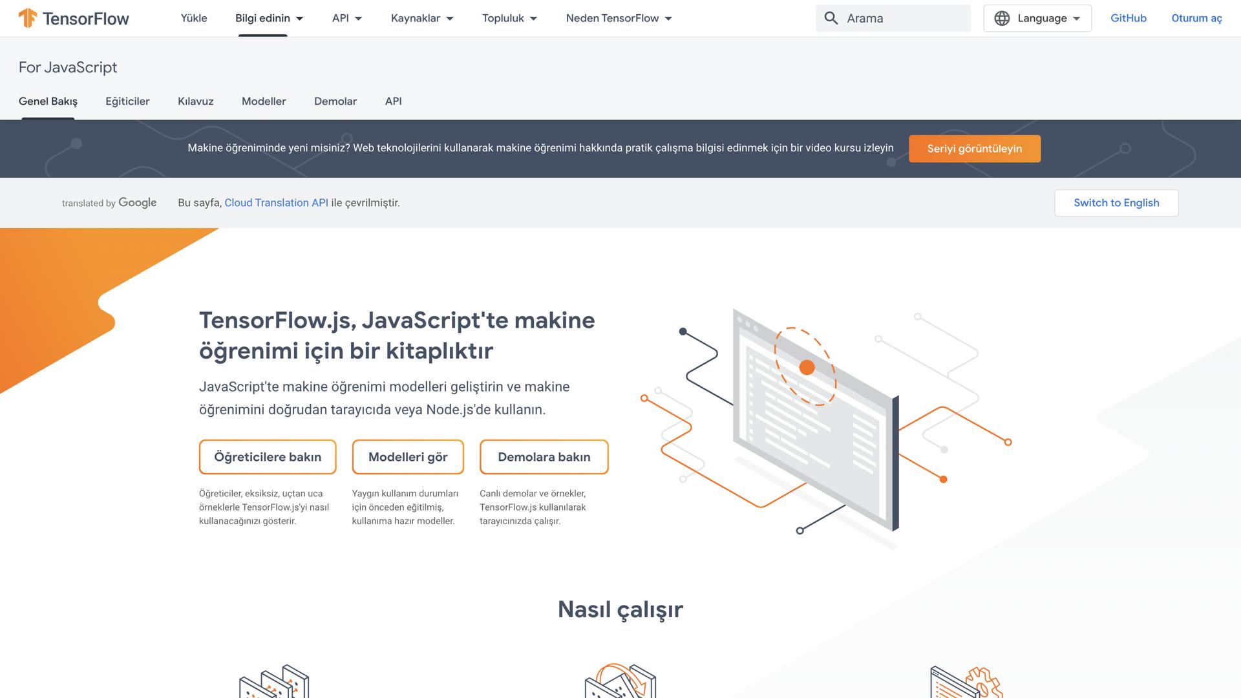Click Oturum aç to sign in

(x=1196, y=18)
